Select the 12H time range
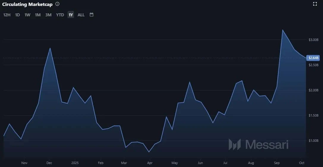 (7, 15)
